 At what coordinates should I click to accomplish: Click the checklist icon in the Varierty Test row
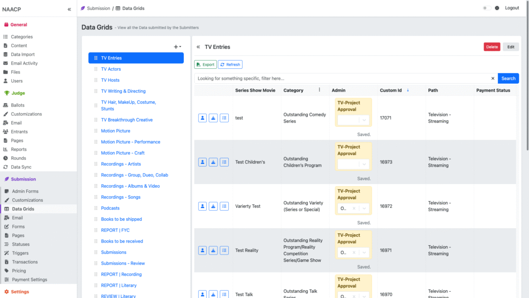(224, 206)
